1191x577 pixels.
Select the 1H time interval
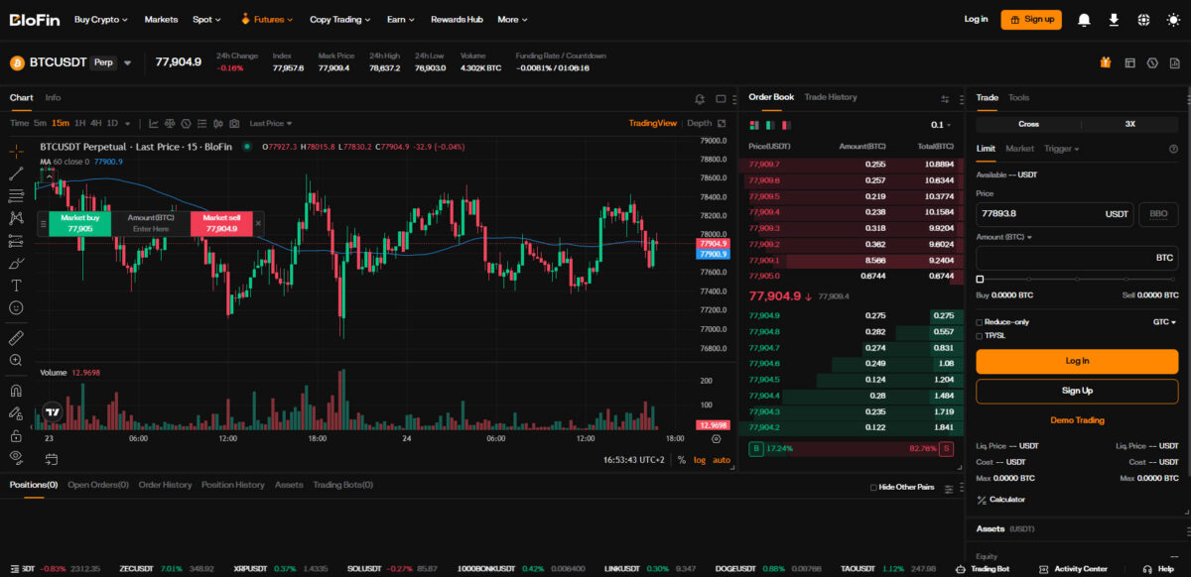[x=80, y=124]
